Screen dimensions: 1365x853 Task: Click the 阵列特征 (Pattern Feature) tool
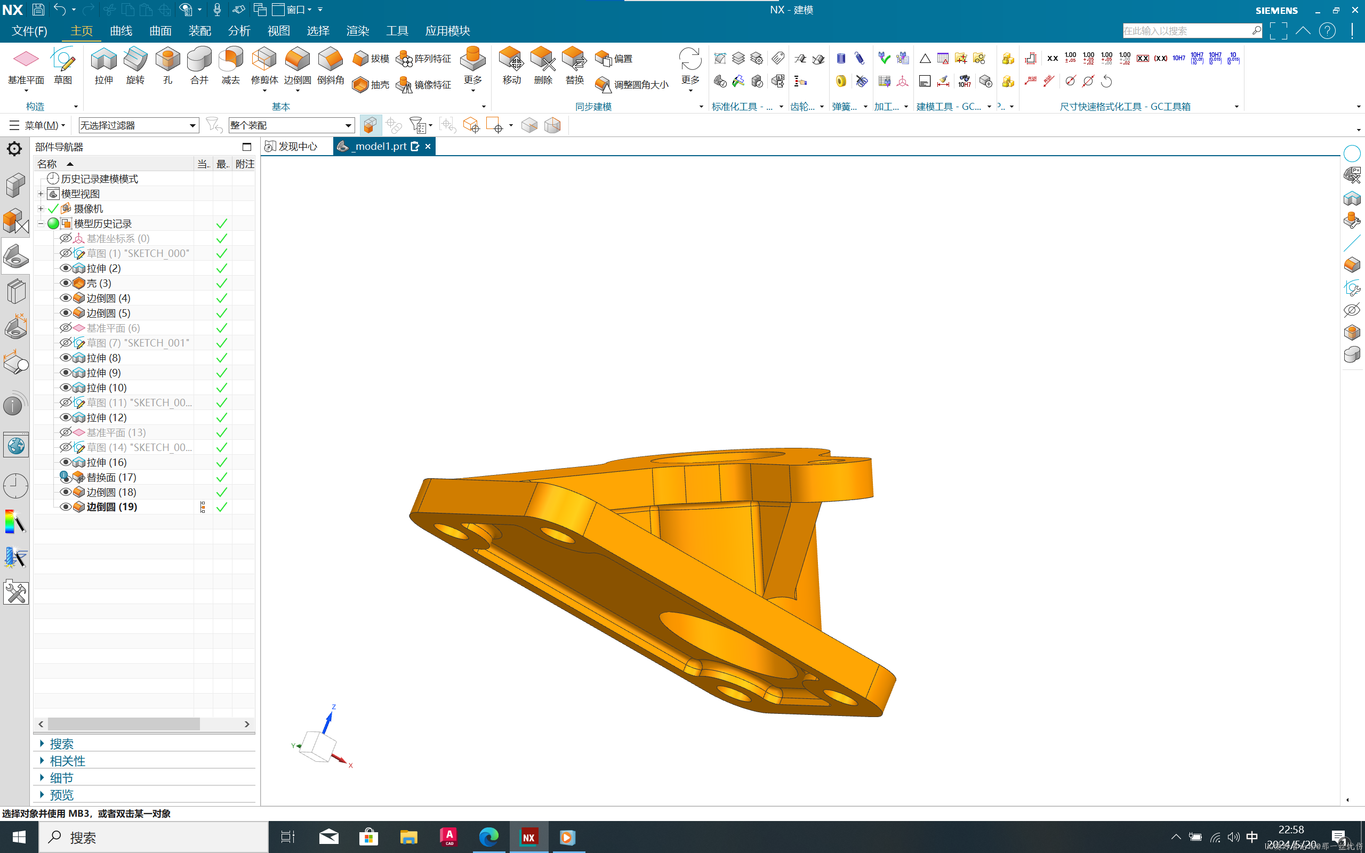coord(423,59)
